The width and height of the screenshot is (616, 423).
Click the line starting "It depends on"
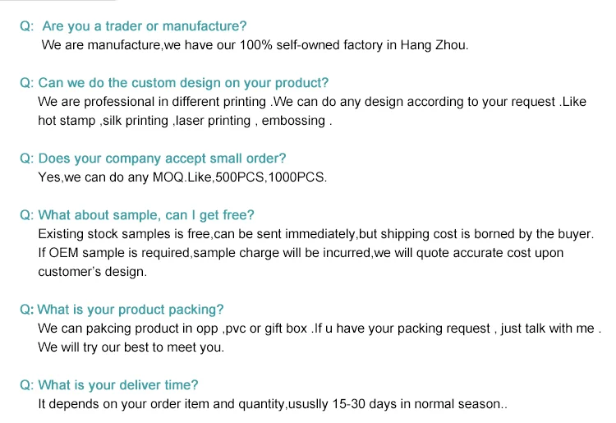273,404
